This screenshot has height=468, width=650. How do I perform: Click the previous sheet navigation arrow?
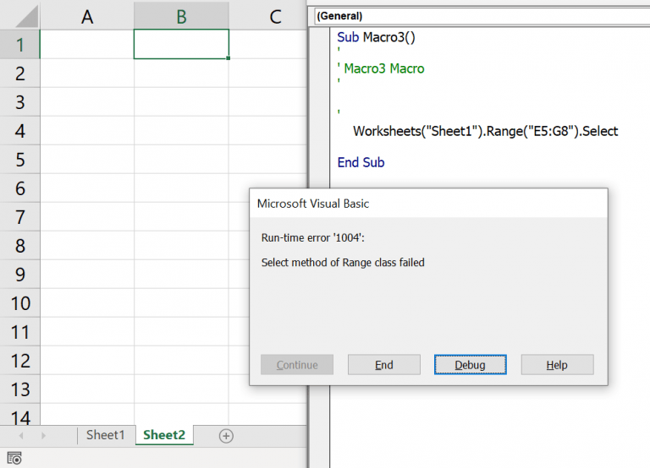point(21,435)
